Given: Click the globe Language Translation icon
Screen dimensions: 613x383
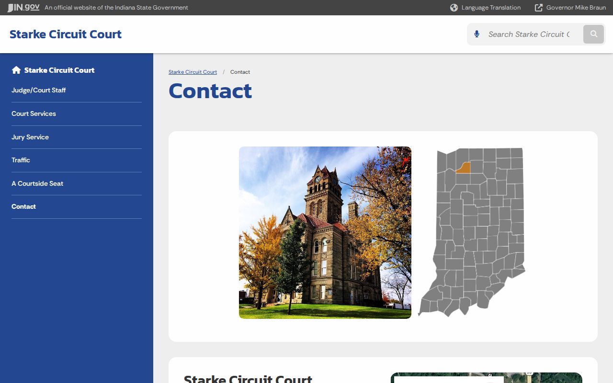Looking at the screenshot, I should point(454,8).
